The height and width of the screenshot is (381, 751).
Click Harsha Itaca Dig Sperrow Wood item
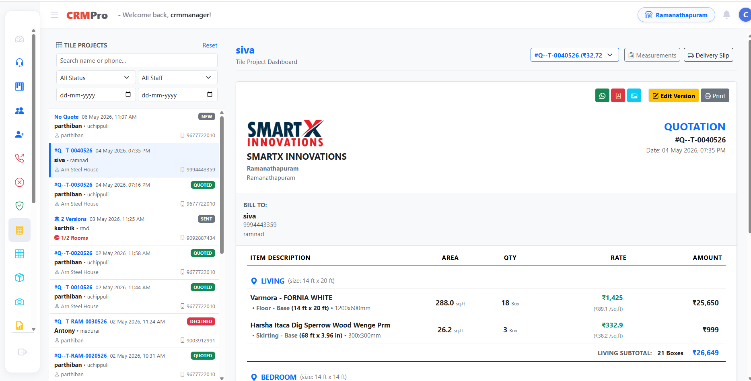coord(320,325)
